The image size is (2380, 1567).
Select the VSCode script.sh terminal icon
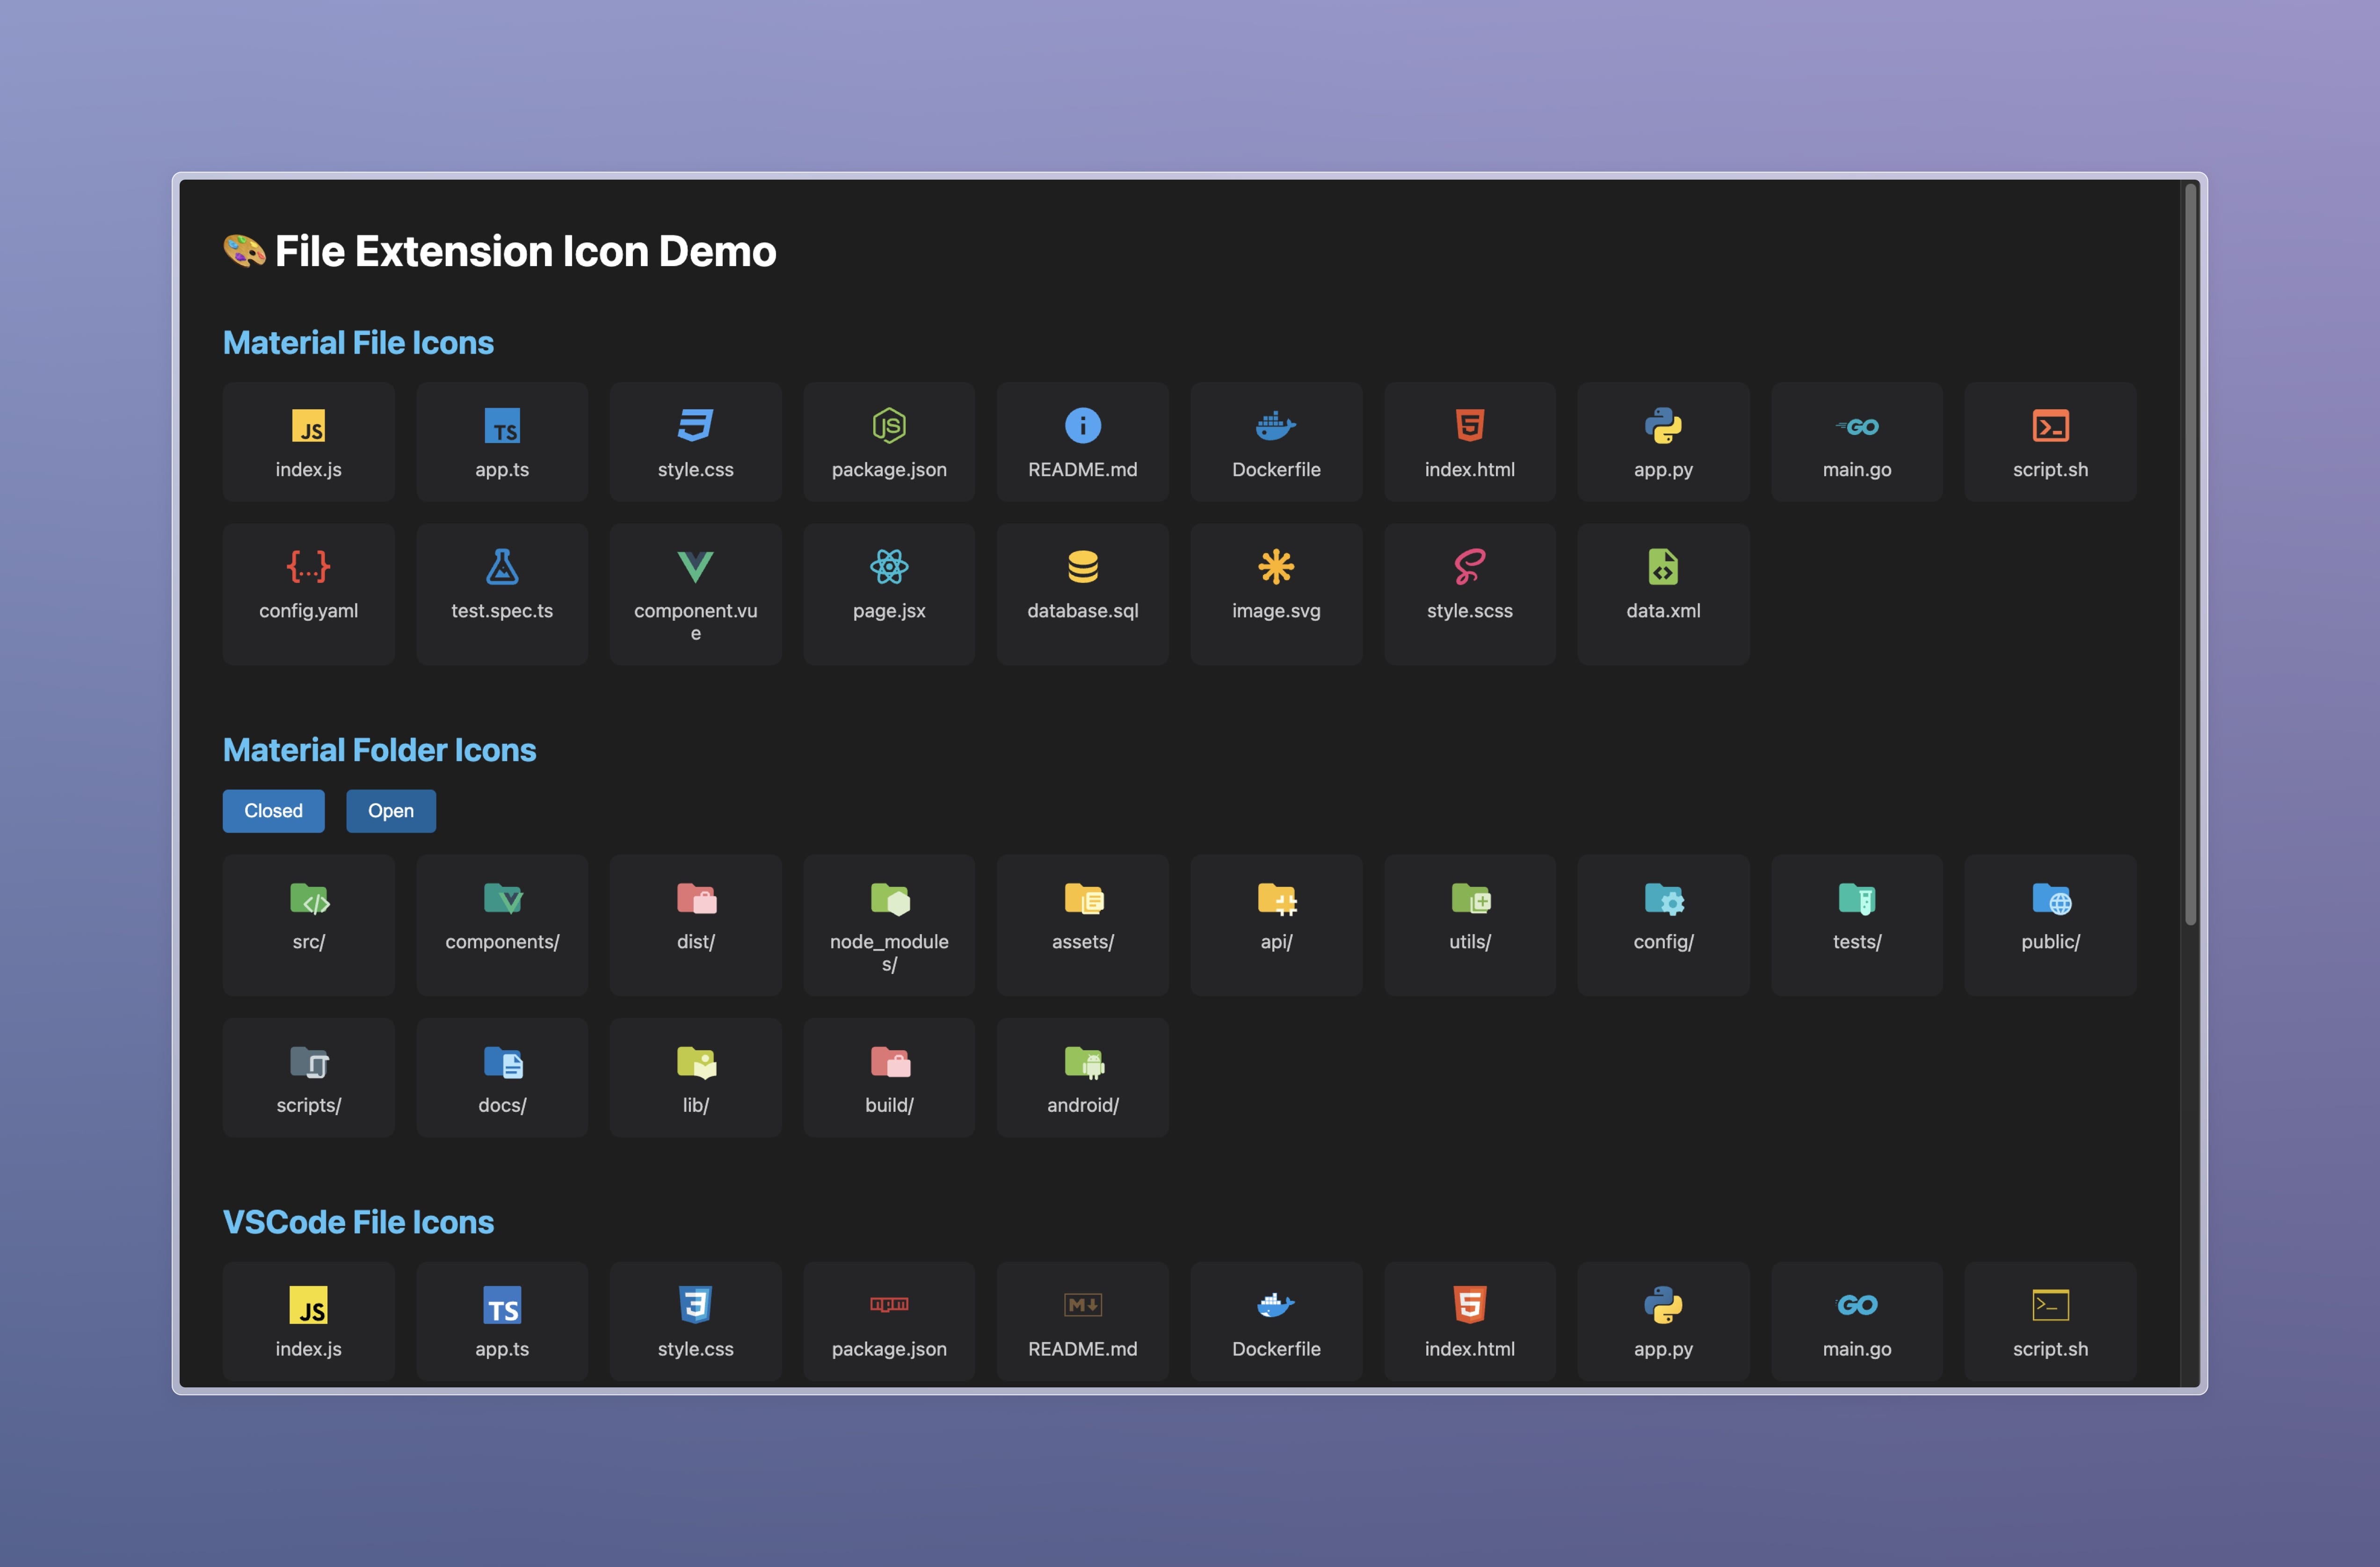[x=2050, y=1304]
